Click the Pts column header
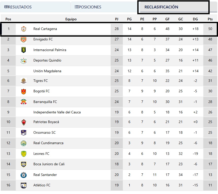Viewport: 218px width, 194px height. [210, 19]
